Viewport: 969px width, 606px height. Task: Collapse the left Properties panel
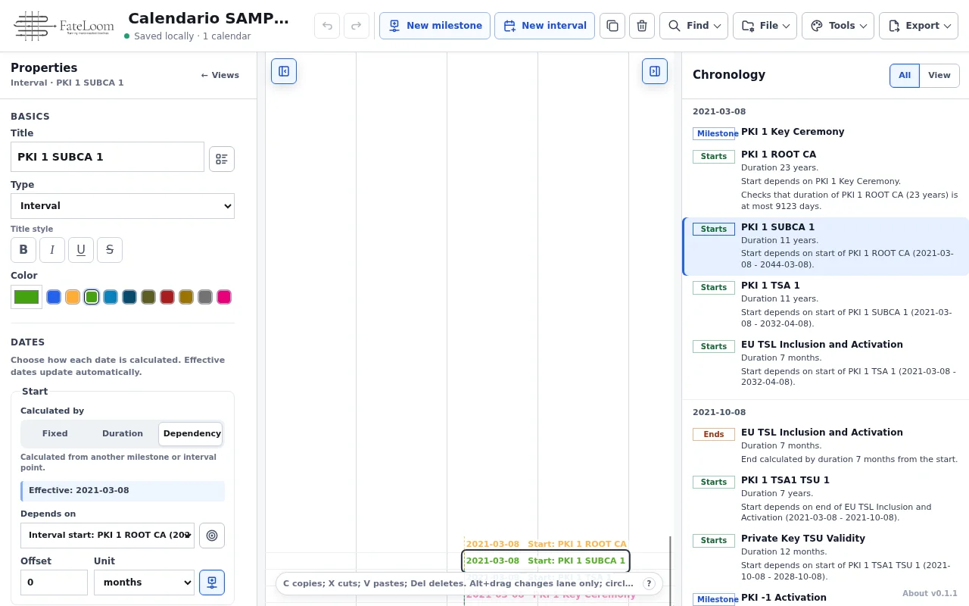coord(284,71)
